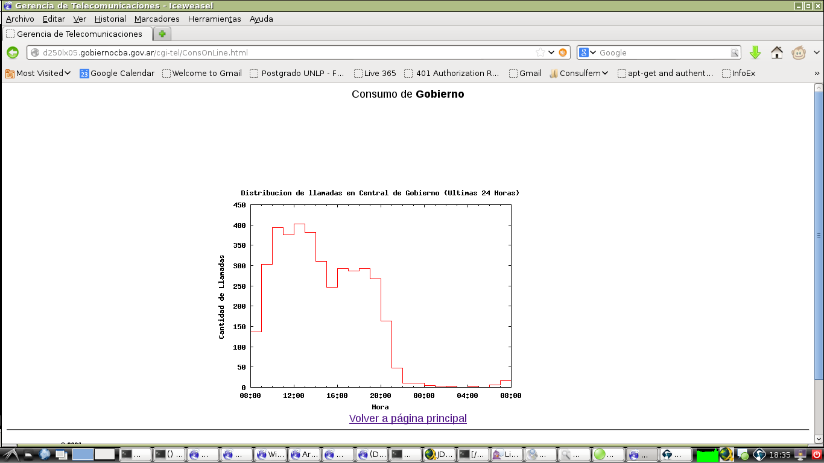
Task: Click the monkey face toolbar icon
Action: tap(799, 52)
